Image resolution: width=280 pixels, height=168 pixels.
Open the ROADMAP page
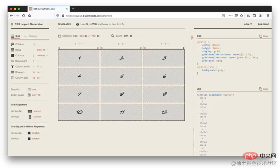coord(263,24)
